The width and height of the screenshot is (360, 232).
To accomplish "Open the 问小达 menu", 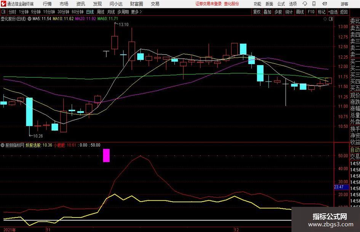I will click(116, 4).
